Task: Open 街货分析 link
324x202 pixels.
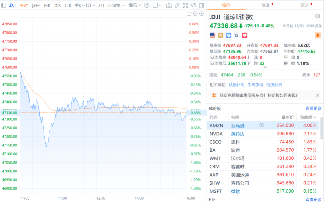Action: 274,85
